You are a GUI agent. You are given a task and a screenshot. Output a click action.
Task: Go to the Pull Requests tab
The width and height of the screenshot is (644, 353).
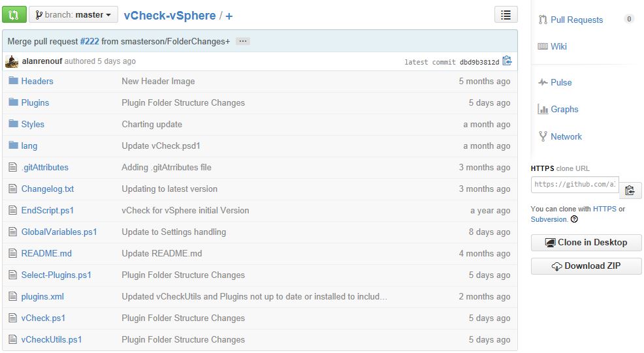click(x=577, y=20)
